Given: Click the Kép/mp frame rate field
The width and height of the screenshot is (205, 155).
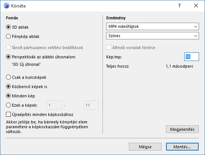Looking at the screenshot, I should point(192,57).
